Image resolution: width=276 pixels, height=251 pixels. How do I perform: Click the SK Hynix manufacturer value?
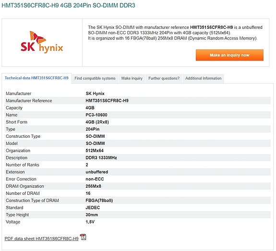pyautogui.click(x=95, y=94)
